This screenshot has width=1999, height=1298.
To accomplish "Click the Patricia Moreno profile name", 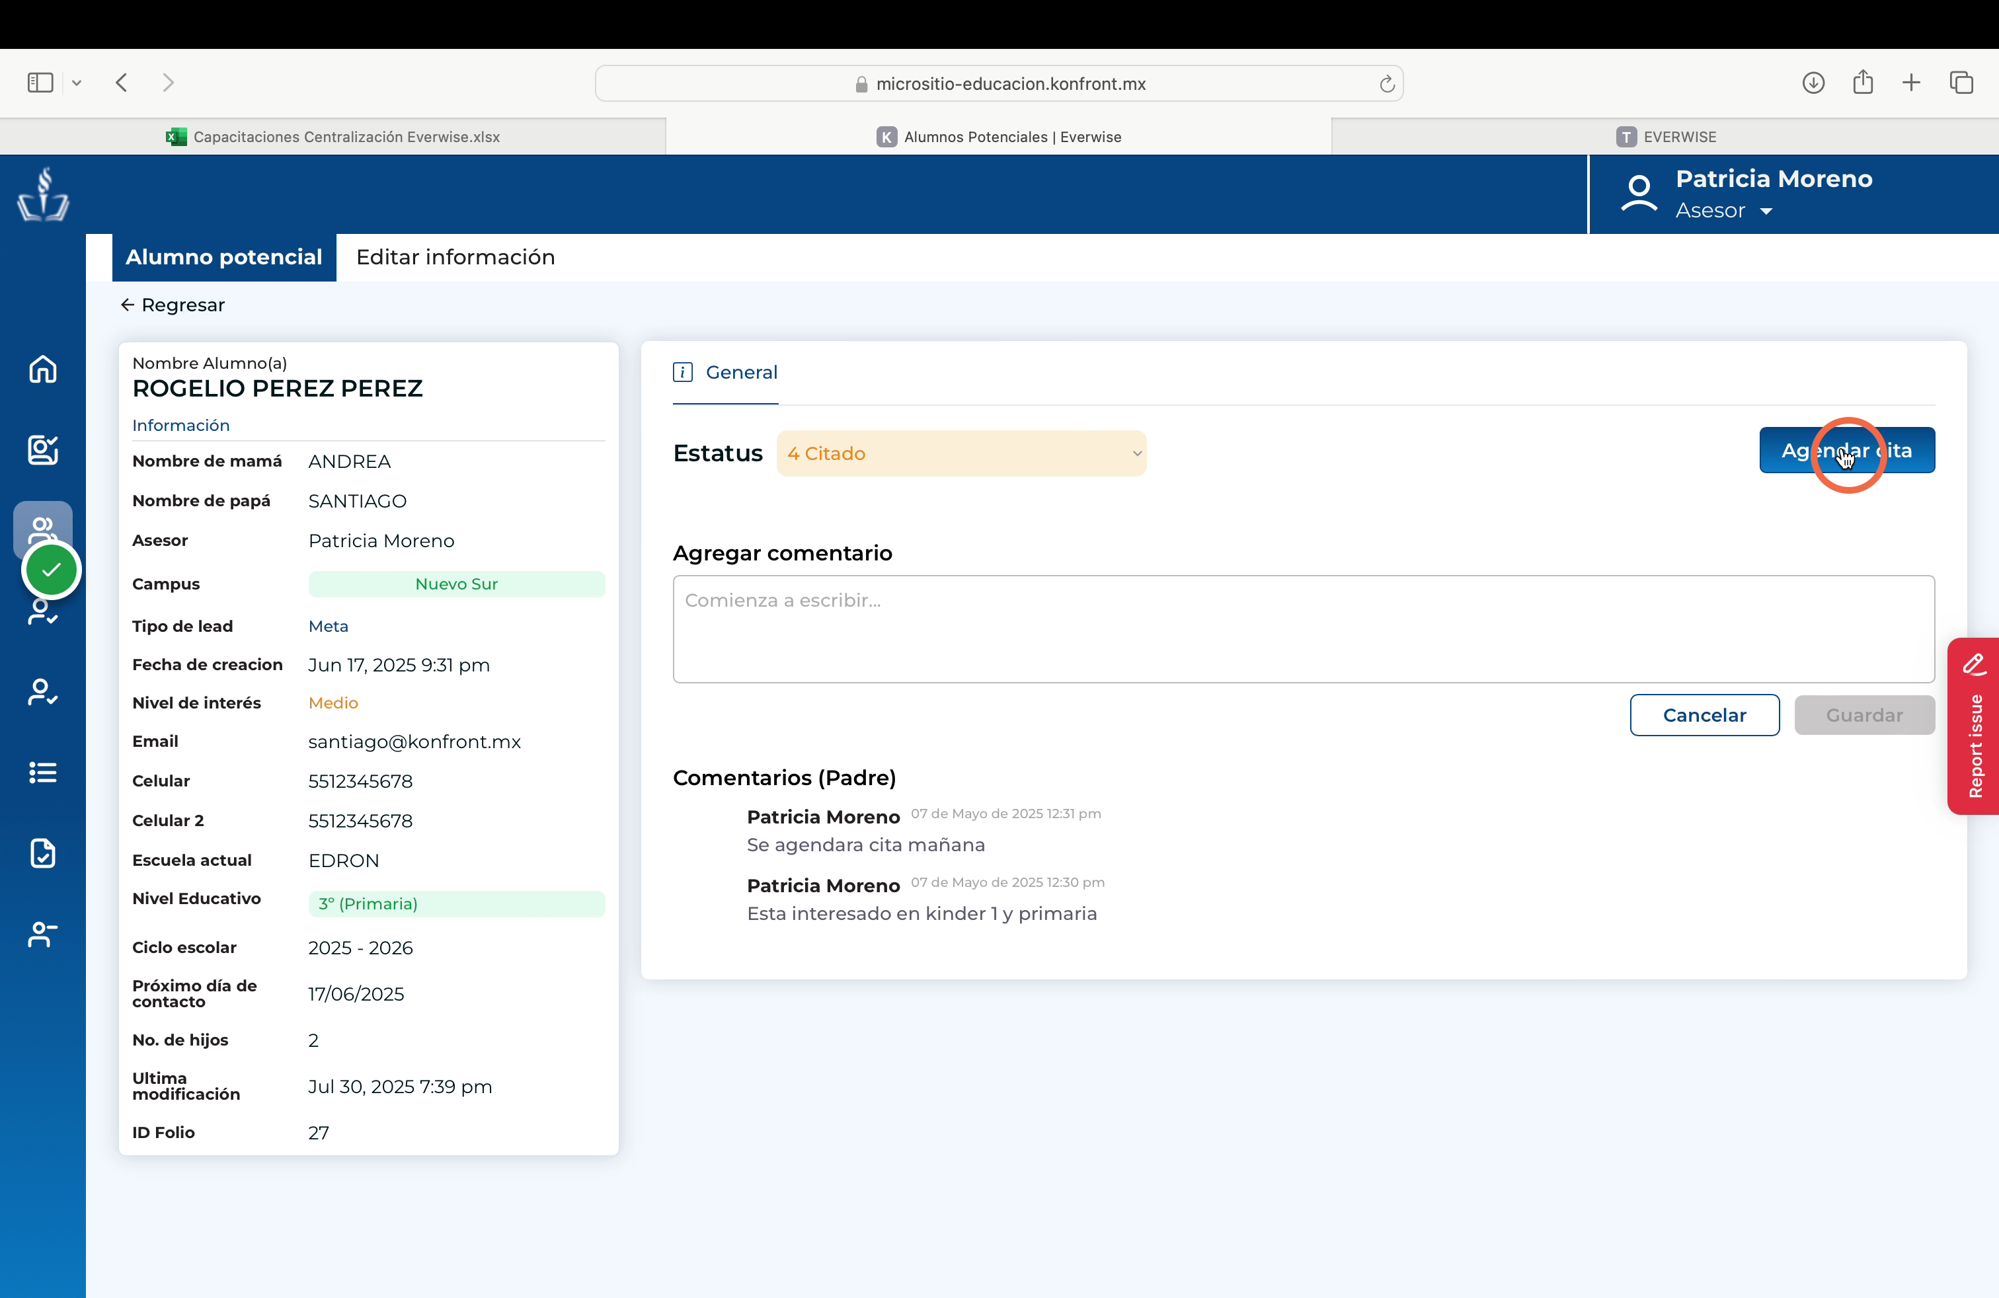I will coord(1774,179).
